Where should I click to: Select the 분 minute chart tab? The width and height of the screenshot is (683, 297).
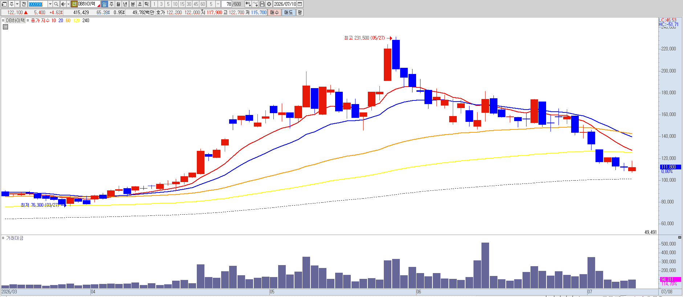pyautogui.click(x=133, y=4)
